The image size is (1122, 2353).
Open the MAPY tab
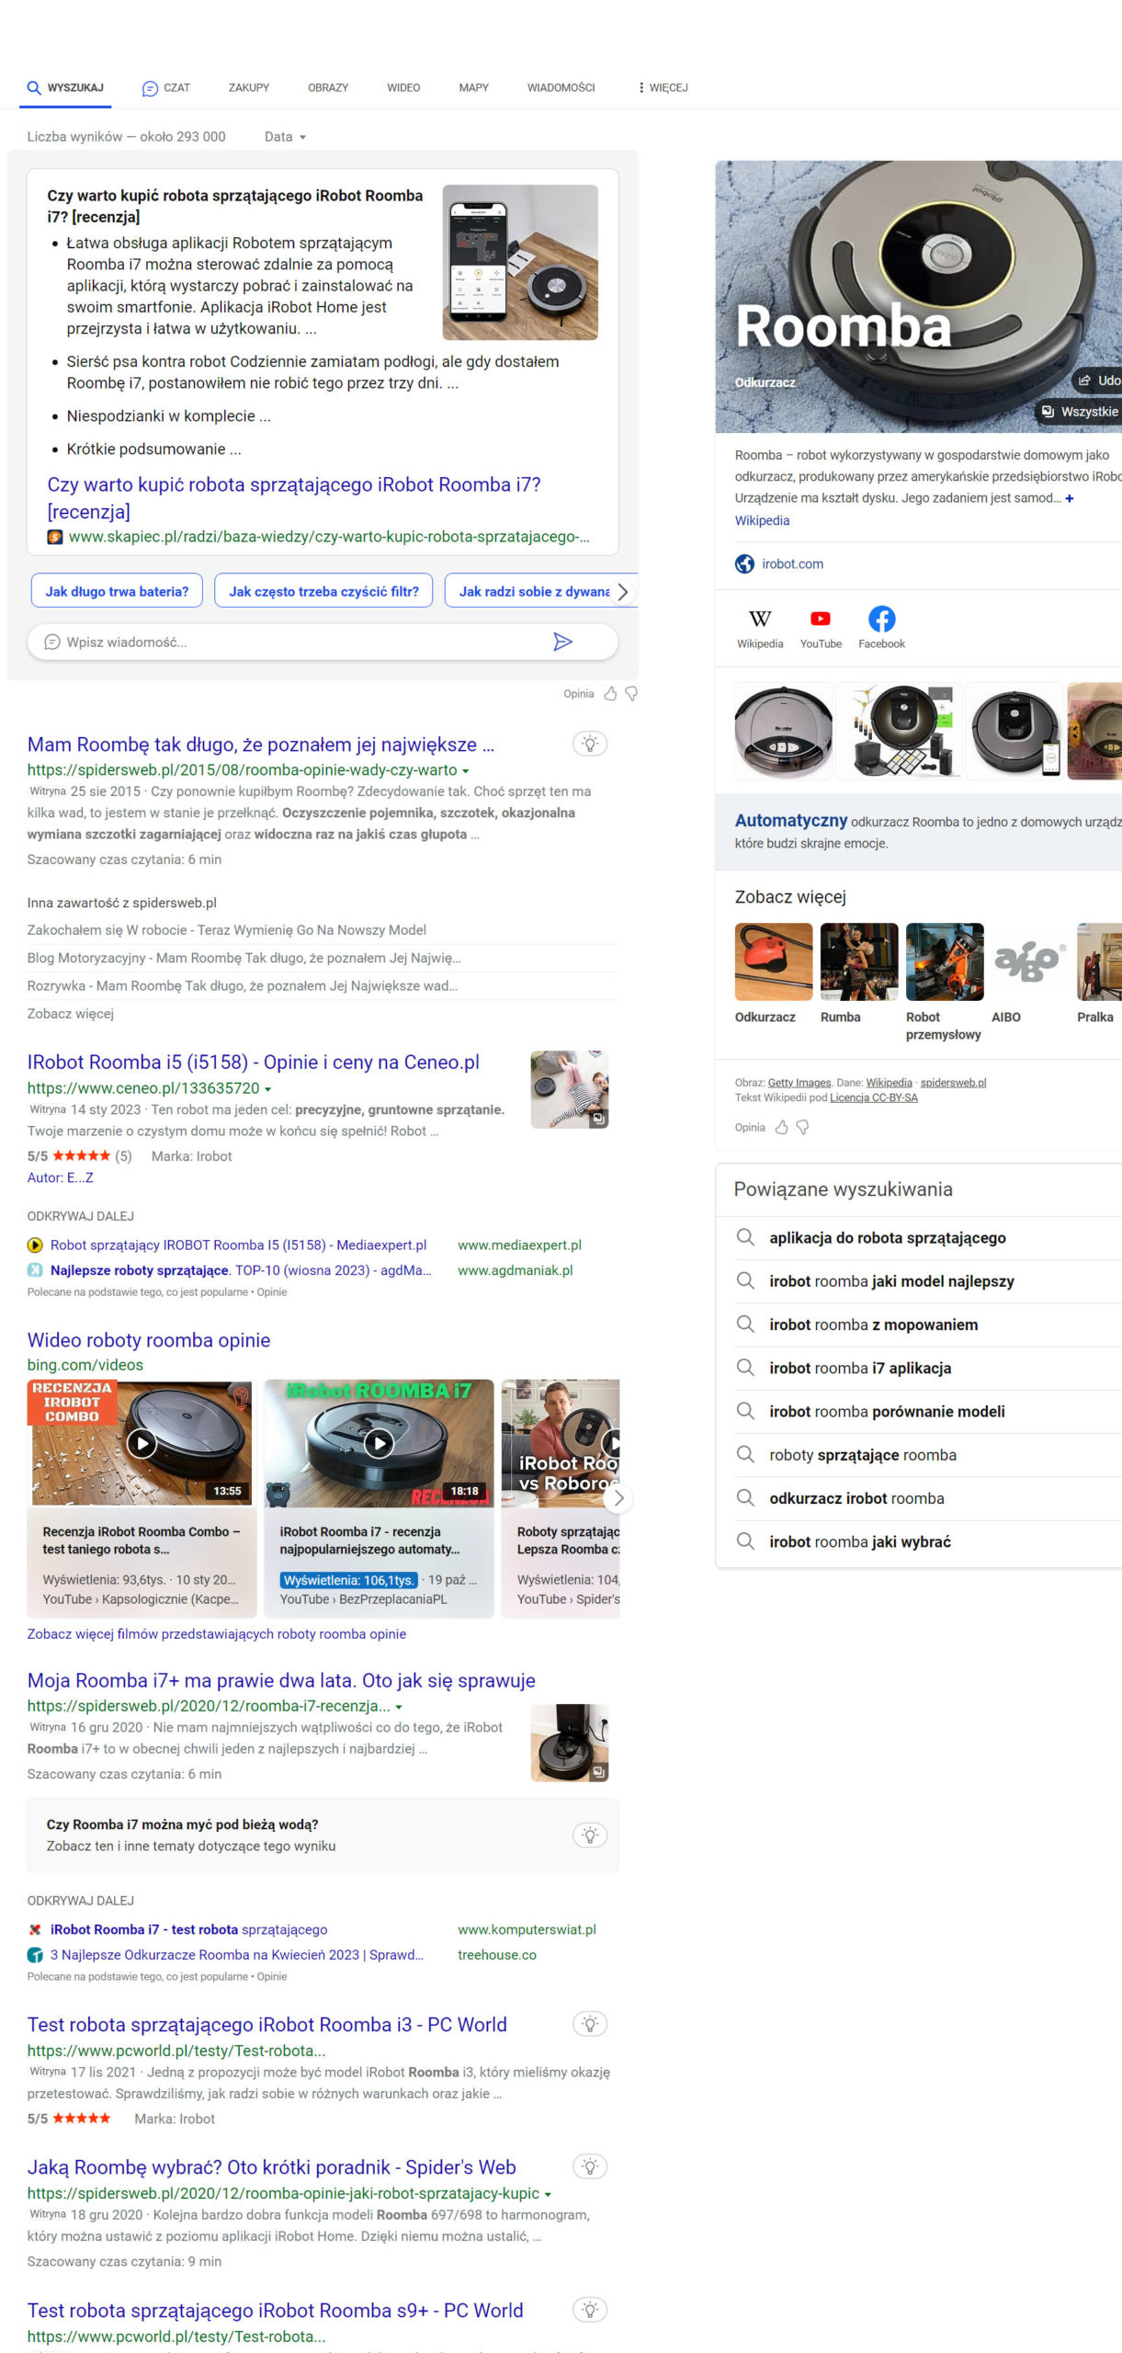pyautogui.click(x=473, y=88)
